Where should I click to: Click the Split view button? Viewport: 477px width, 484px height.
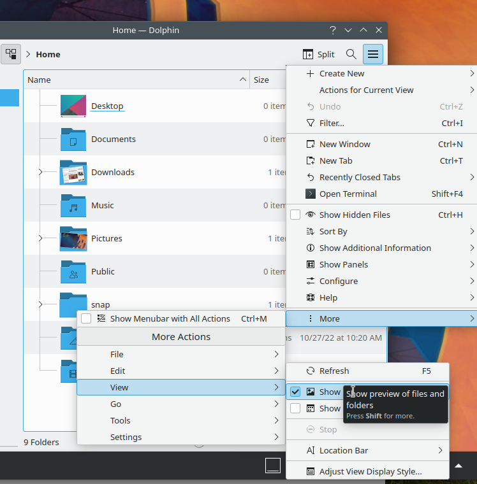(x=318, y=54)
